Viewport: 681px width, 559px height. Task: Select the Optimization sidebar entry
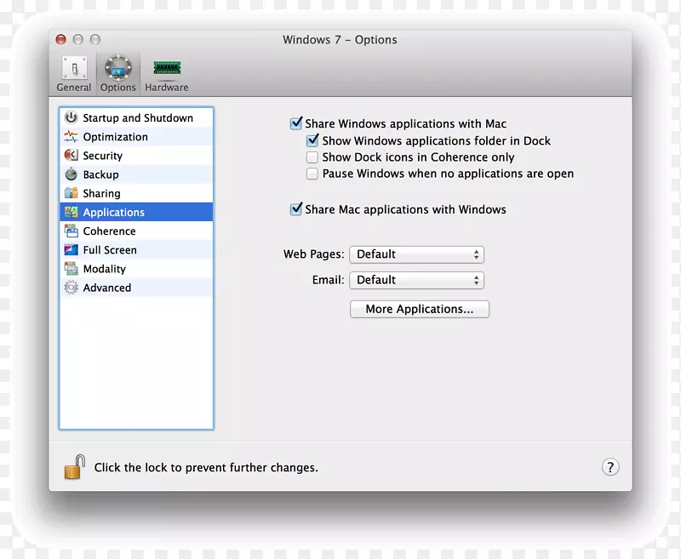pos(115,137)
